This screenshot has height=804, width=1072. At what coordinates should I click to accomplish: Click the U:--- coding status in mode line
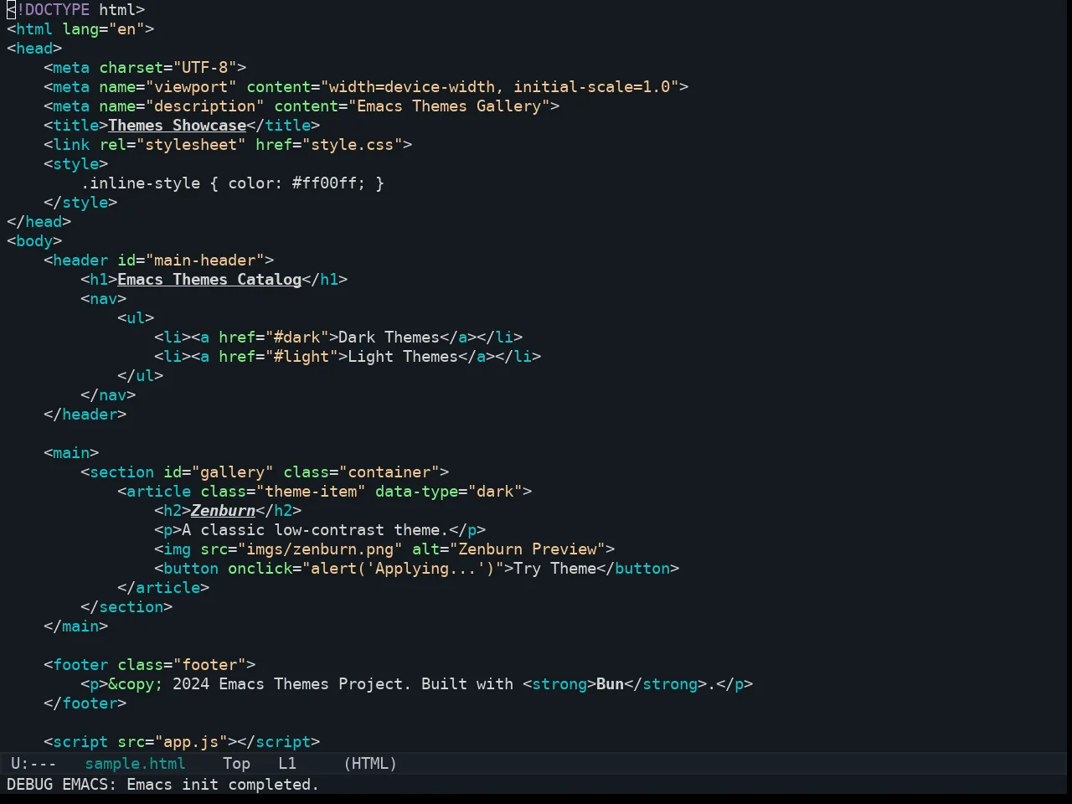[33, 764]
